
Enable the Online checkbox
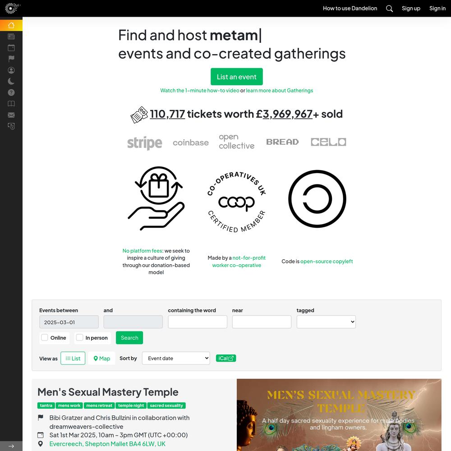coord(45,337)
